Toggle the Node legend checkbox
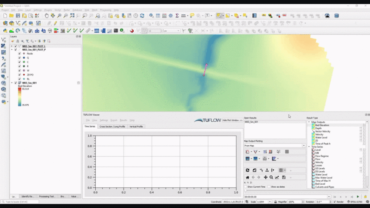Screen dimensions: 370x208 pos(19,53)
